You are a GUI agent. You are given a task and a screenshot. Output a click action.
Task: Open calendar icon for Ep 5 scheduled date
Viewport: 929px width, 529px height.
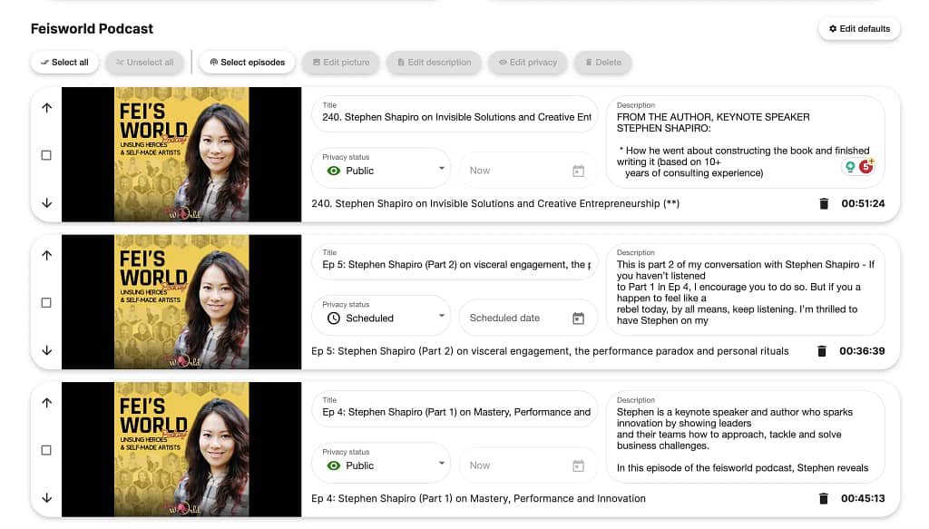coord(578,318)
